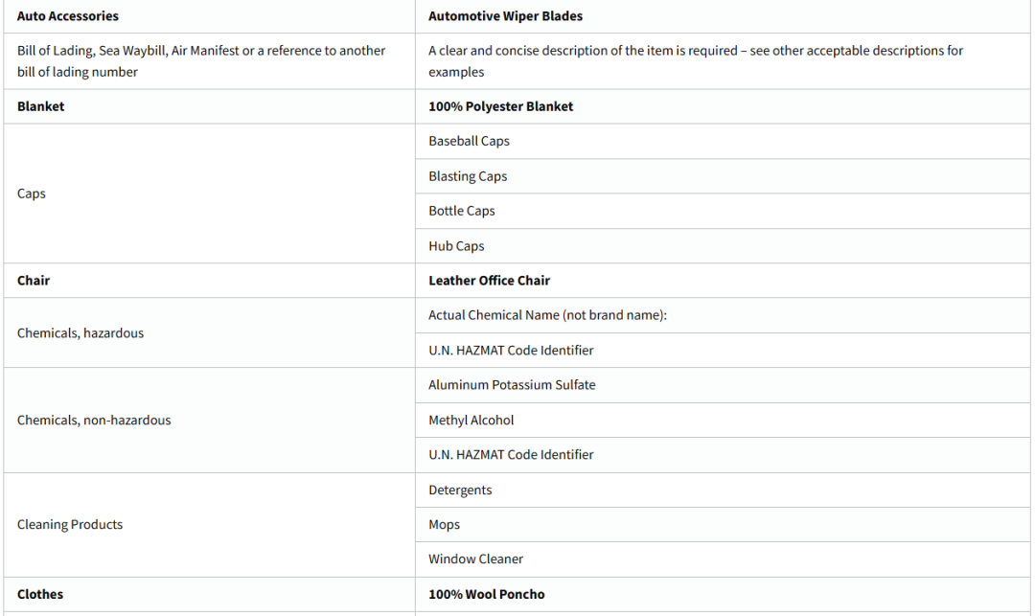The image size is (1035, 616).
Task: Click the Mops entry
Action: click(444, 524)
